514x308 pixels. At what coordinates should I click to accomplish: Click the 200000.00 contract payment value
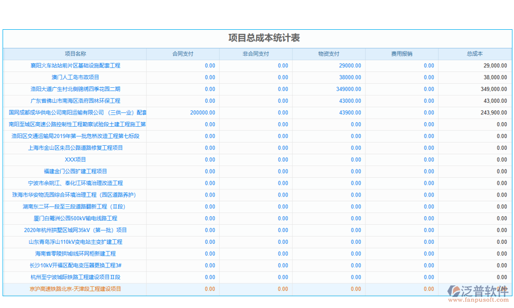(x=203, y=113)
